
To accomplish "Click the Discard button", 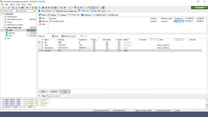I will tap(54, 92).
